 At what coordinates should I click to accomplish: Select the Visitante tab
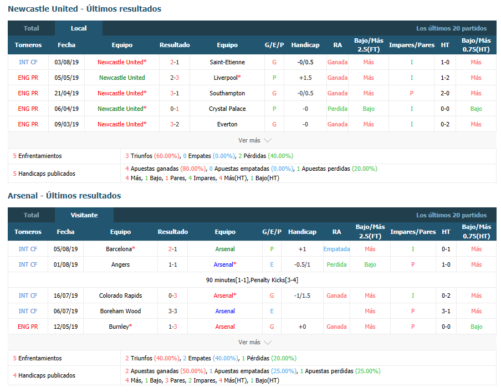[x=84, y=215]
